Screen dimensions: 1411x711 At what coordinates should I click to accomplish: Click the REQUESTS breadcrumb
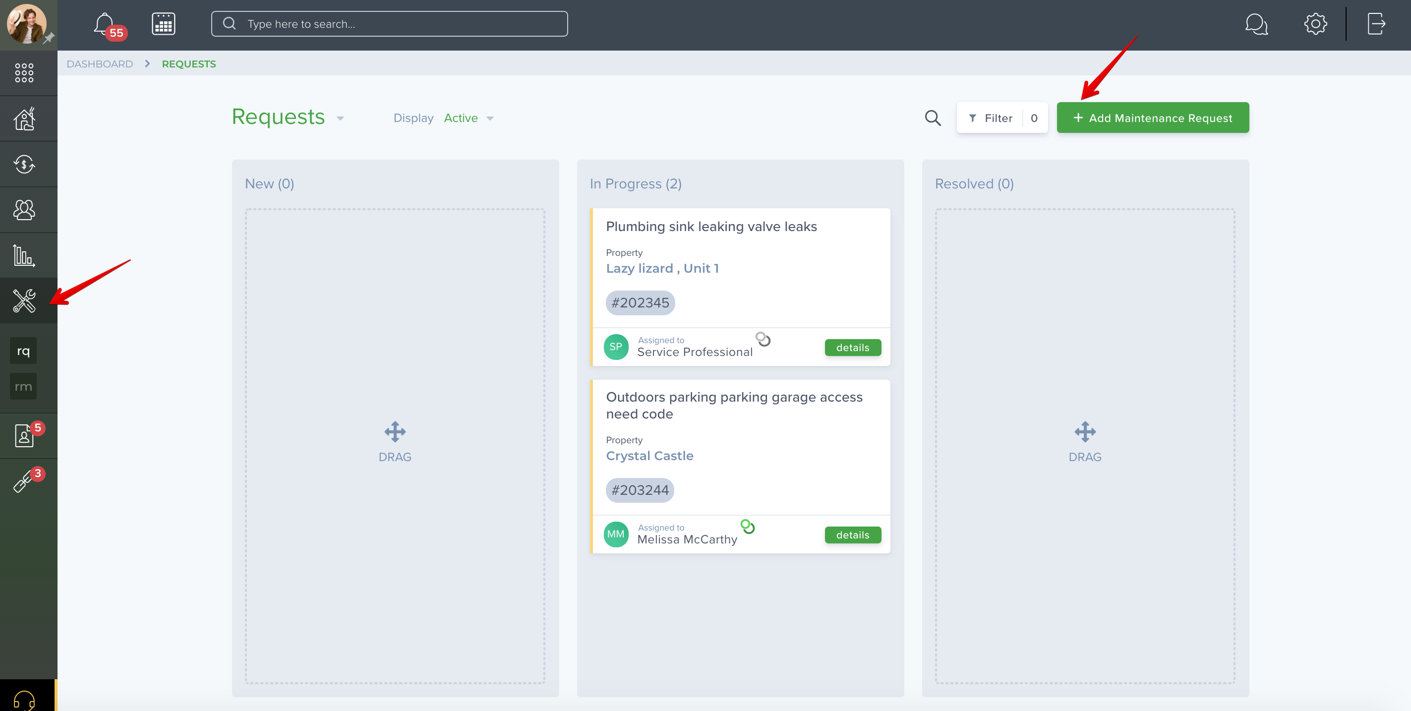pos(189,64)
